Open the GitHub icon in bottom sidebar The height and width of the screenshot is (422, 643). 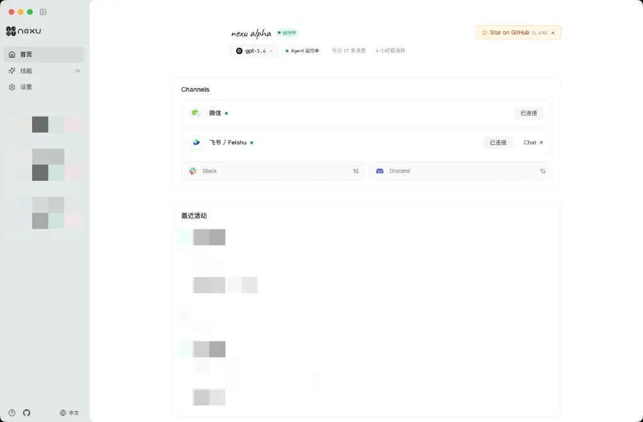point(26,413)
